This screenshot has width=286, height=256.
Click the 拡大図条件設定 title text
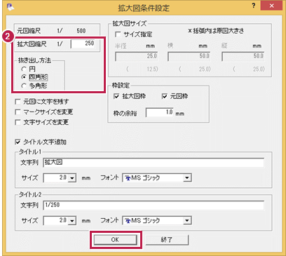click(x=144, y=8)
